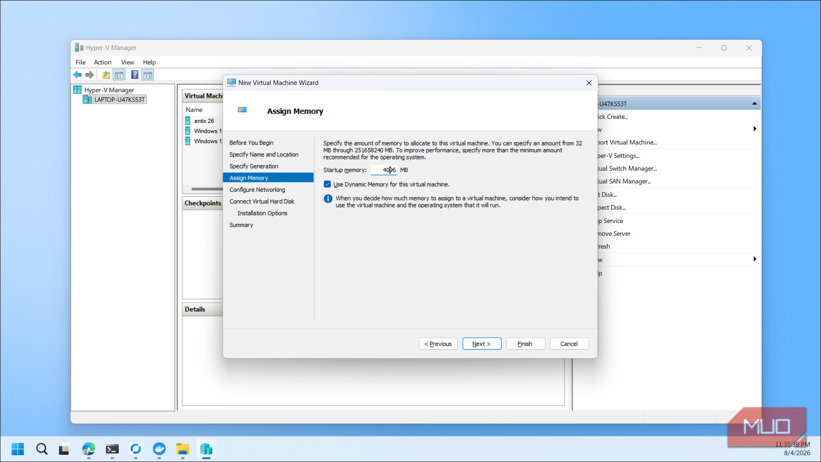Open the File menu
Viewport: 821px width, 462px height.
(x=80, y=62)
